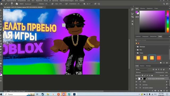Open symmetry paint options butterfly icon
This screenshot has width=170, height=96.
point(99,4)
